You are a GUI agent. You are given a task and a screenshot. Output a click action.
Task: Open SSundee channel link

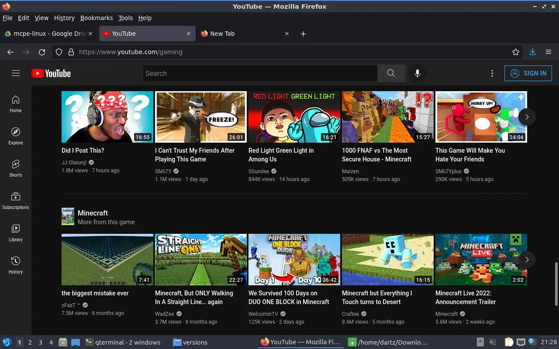tap(259, 171)
